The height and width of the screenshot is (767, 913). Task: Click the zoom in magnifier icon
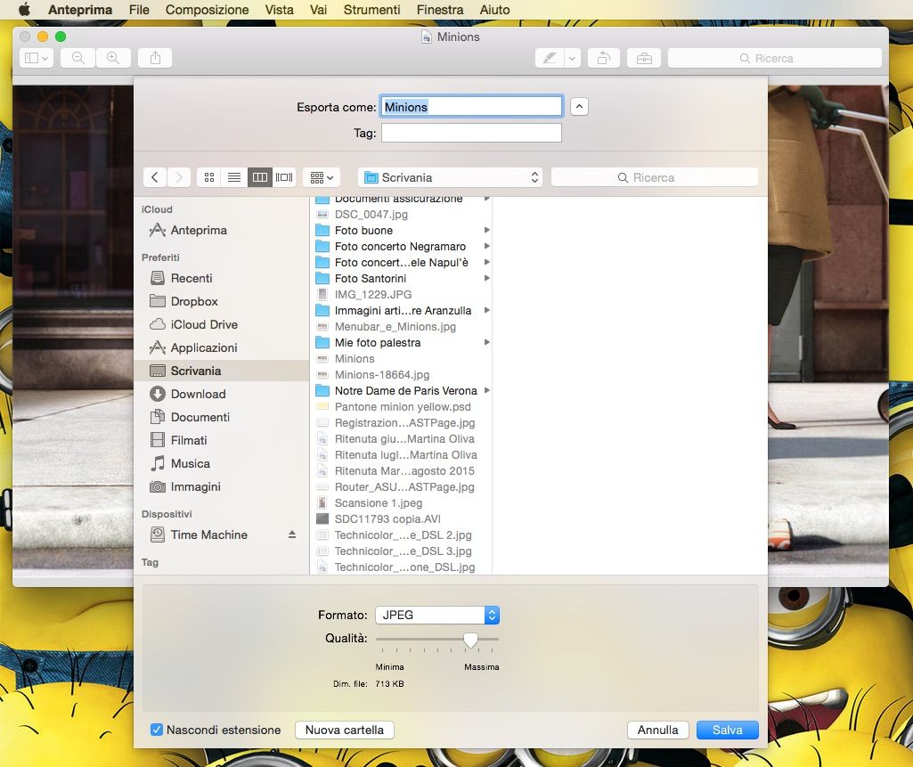113,58
